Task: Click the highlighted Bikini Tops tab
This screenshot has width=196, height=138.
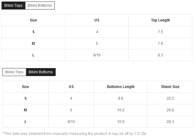Action: point(13,6)
